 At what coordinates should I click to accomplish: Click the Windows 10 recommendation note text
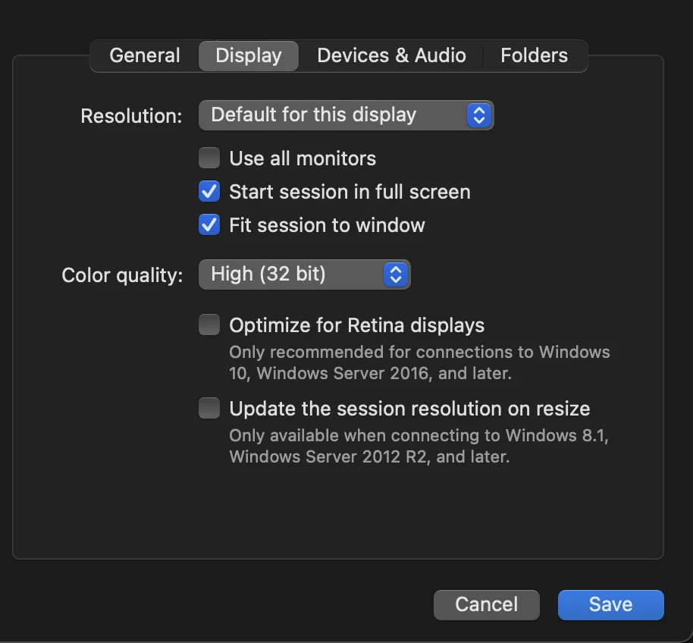coord(419,362)
